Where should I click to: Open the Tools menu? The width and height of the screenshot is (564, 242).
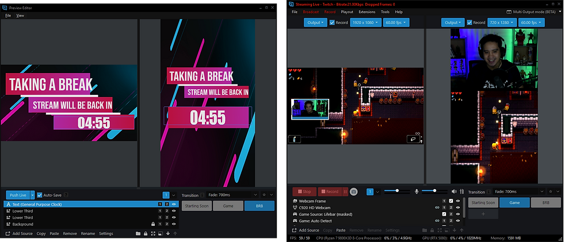click(385, 12)
